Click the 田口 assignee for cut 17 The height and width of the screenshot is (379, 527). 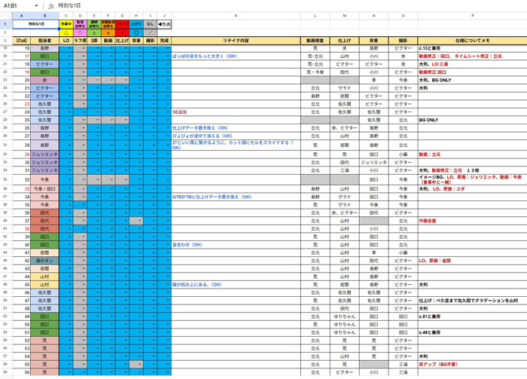point(44,57)
